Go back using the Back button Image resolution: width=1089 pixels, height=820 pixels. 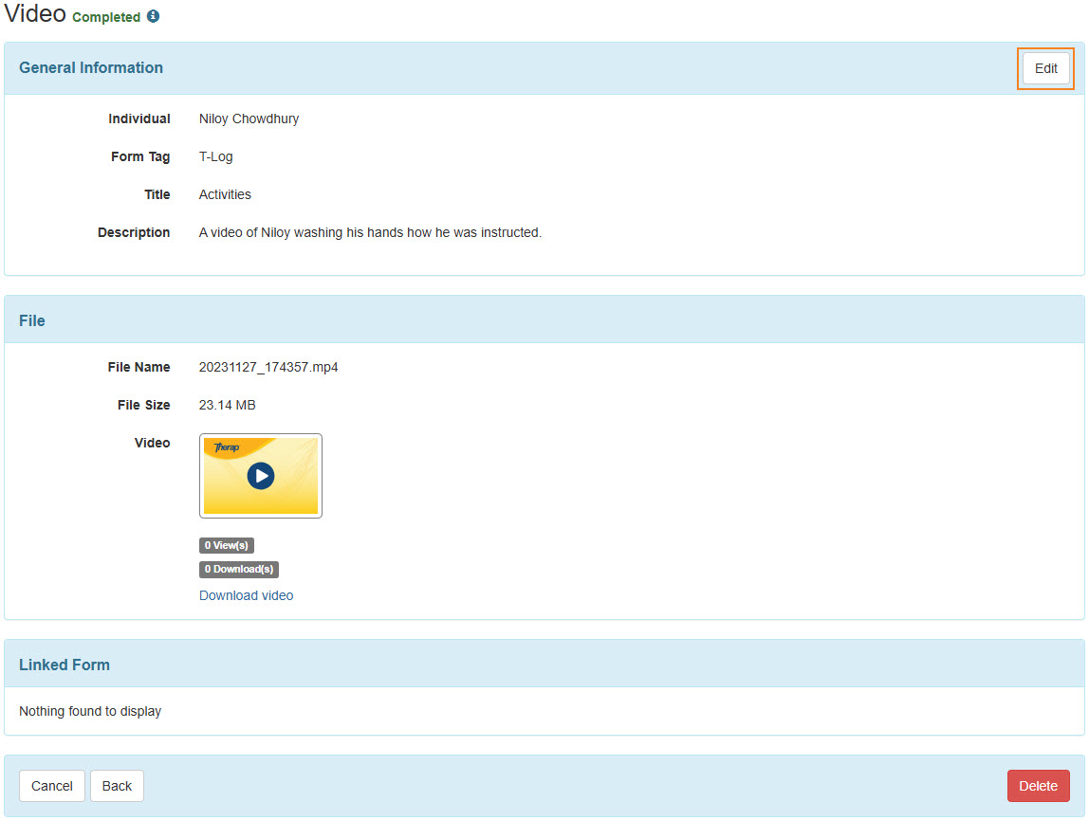(117, 786)
